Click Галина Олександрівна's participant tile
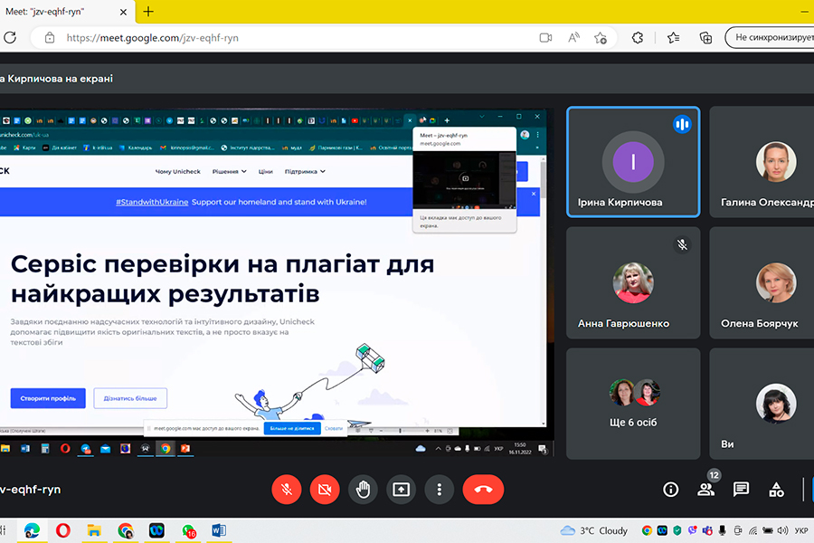 [762, 162]
